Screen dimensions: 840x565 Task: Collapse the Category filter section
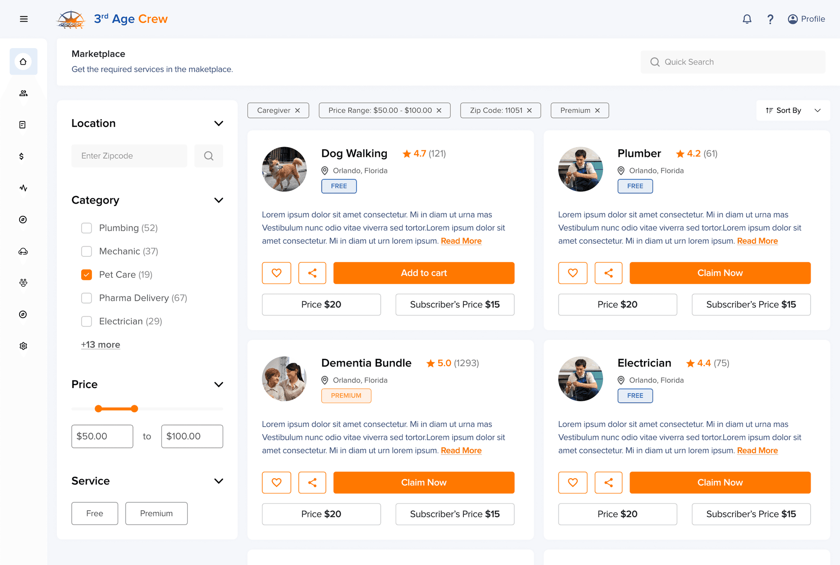point(218,200)
